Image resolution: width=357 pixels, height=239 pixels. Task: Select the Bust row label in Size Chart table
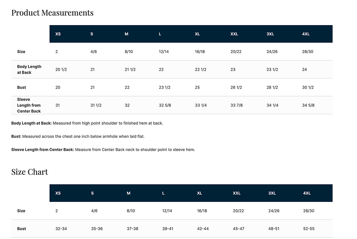pos(21,229)
